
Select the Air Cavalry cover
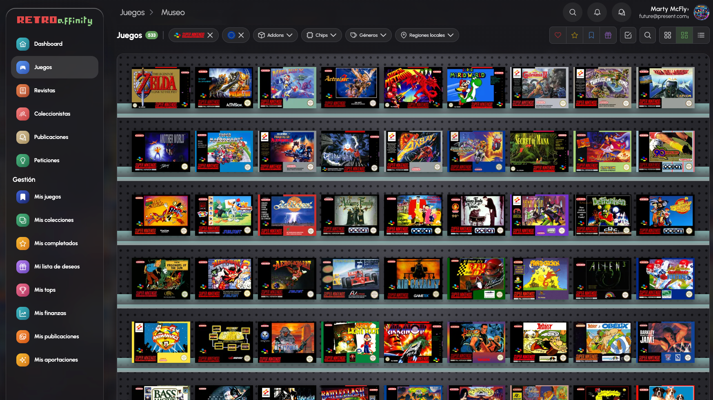(x=413, y=279)
